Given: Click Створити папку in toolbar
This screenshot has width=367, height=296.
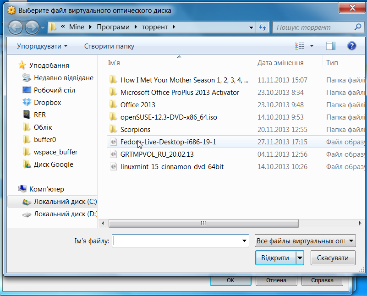Looking at the screenshot, I should click(109, 46).
